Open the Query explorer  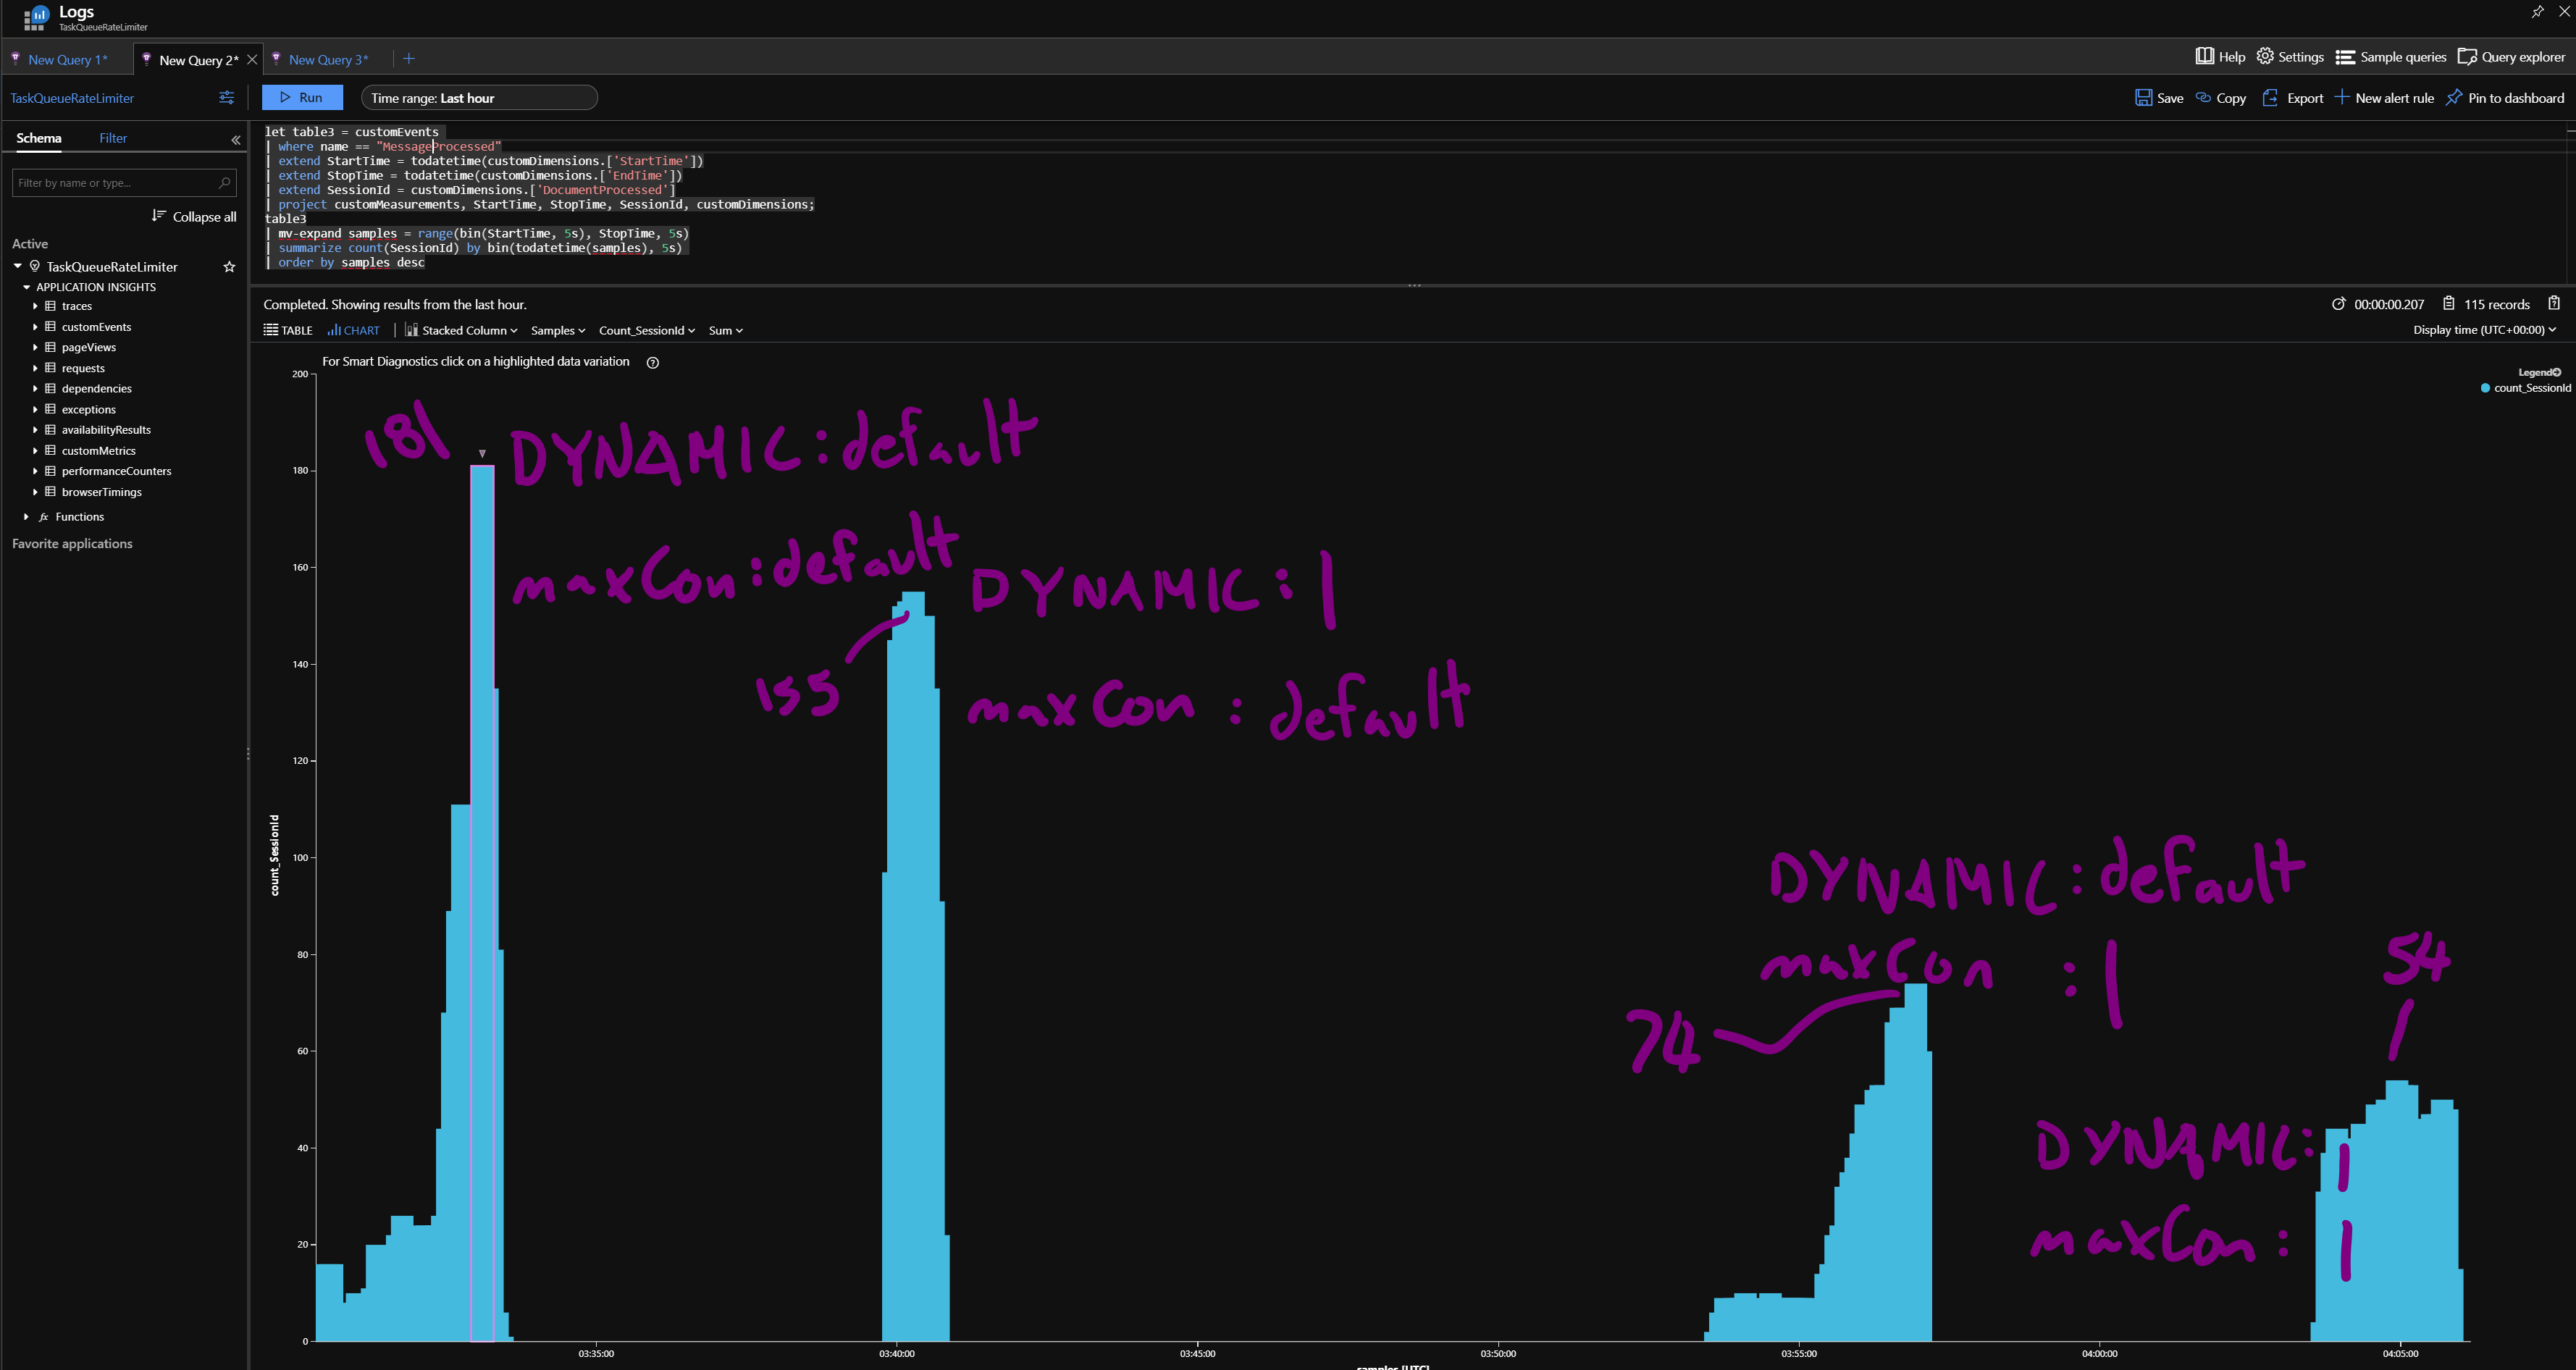tap(2511, 57)
